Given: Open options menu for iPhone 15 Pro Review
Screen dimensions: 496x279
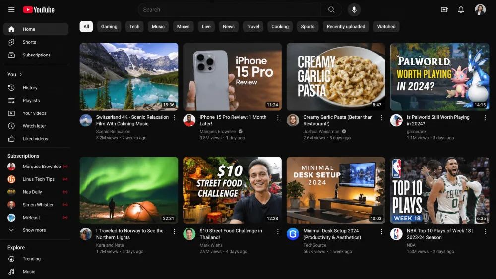Looking at the screenshot, I should [278, 118].
